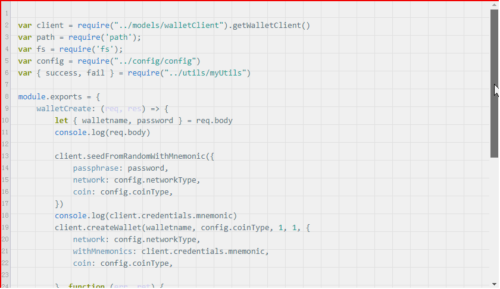
Task: Click 'walletCreate' property on line 9
Action: (64, 109)
